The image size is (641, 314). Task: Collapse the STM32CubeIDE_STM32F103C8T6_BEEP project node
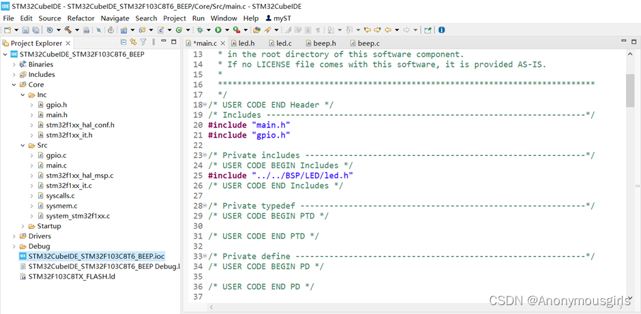(5, 54)
